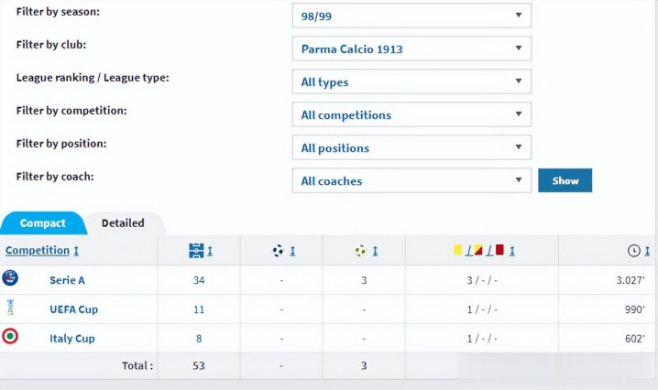Sort table by Competition column header
The width and height of the screenshot is (658, 390).
tap(38, 250)
